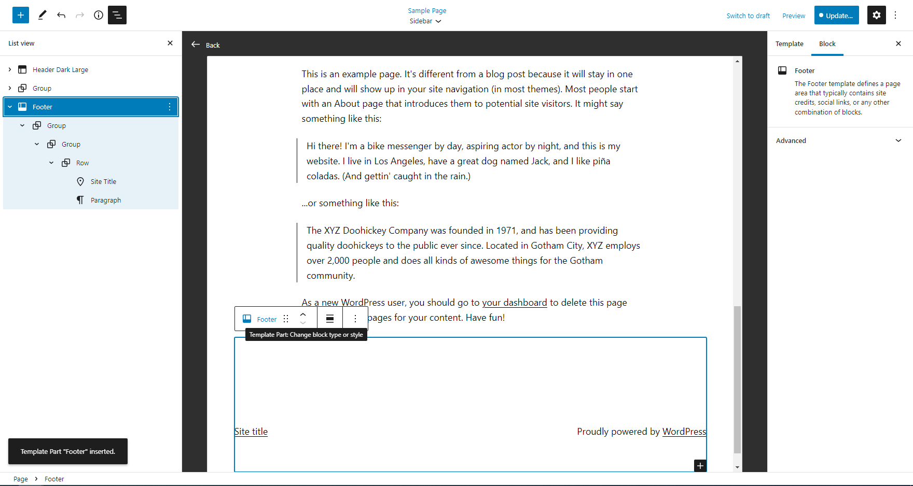Click the Switch to draft button
Image resolution: width=913 pixels, height=486 pixels.
pyautogui.click(x=748, y=16)
